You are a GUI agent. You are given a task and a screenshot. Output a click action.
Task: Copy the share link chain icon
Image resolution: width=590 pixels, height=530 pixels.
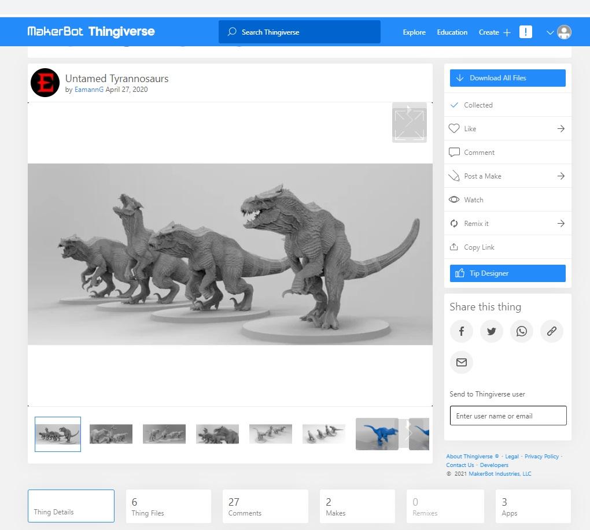(552, 331)
